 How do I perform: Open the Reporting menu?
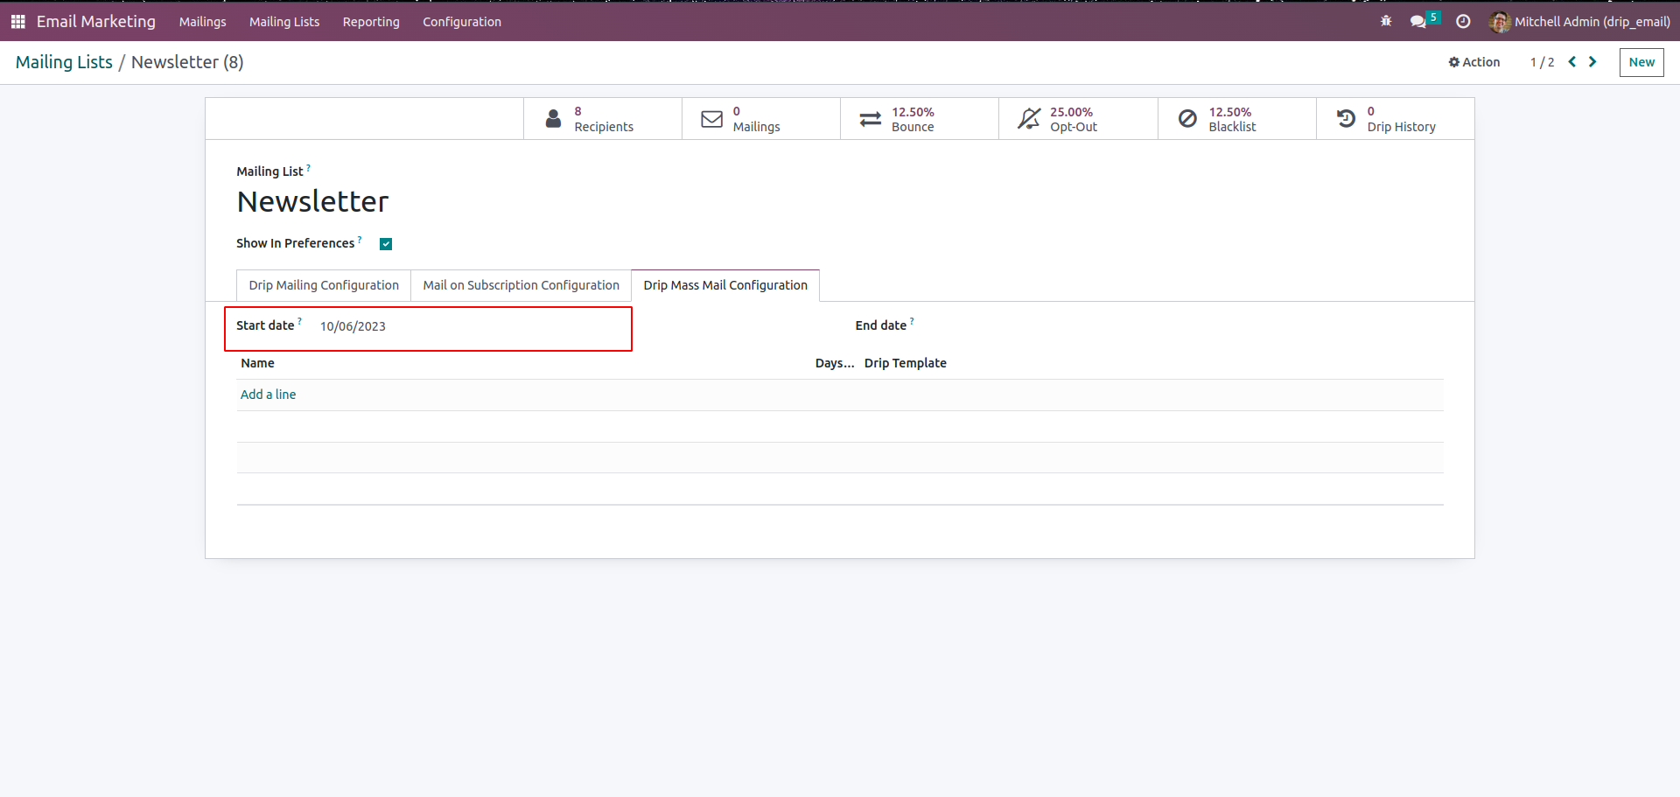coord(371,22)
